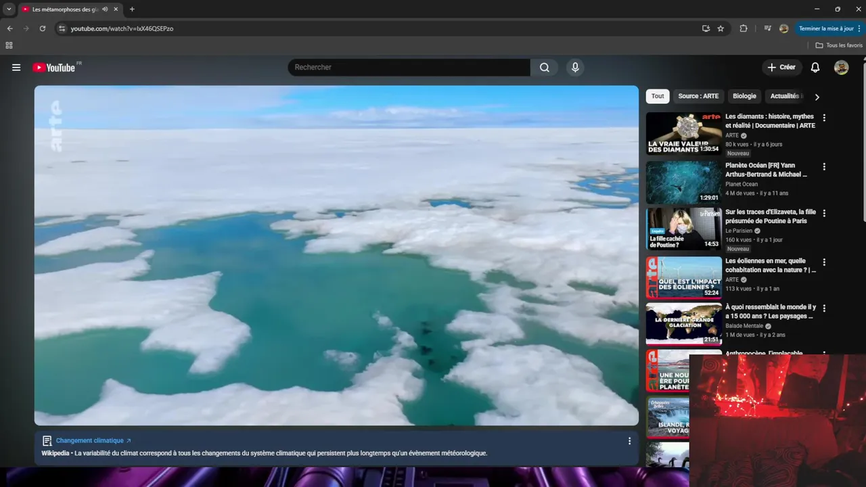Select the Tout filter chip
The height and width of the screenshot is (487, 866).
click(658, 96)
